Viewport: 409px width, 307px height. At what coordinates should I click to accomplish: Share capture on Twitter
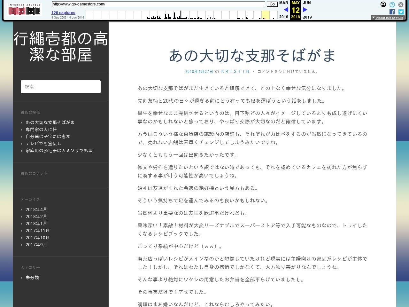[401, 12]
